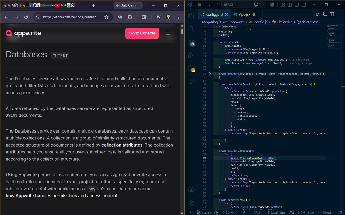Bookmark this page with the star icon
Viewport: 345px width, 215px height.
tap(106, 17)
